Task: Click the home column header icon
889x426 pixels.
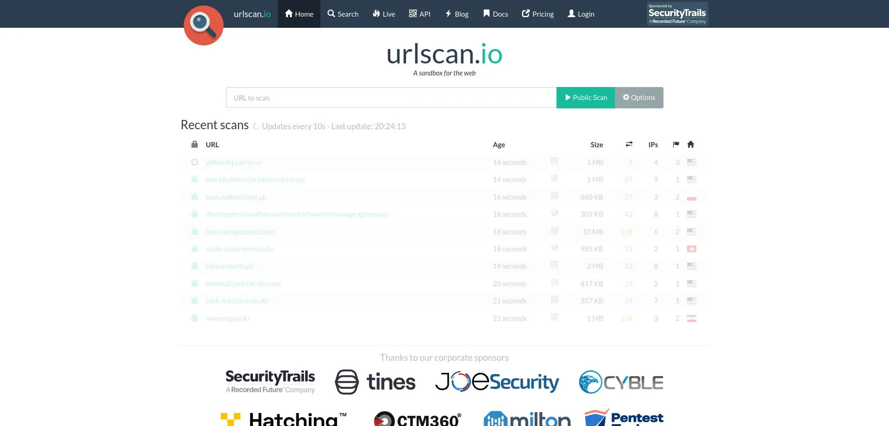Action: [691, 144]
